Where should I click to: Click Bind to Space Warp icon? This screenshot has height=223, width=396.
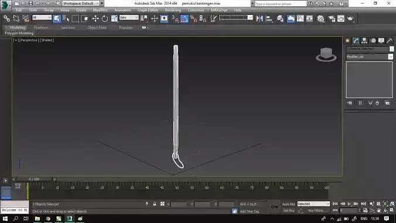click(26, 18)
